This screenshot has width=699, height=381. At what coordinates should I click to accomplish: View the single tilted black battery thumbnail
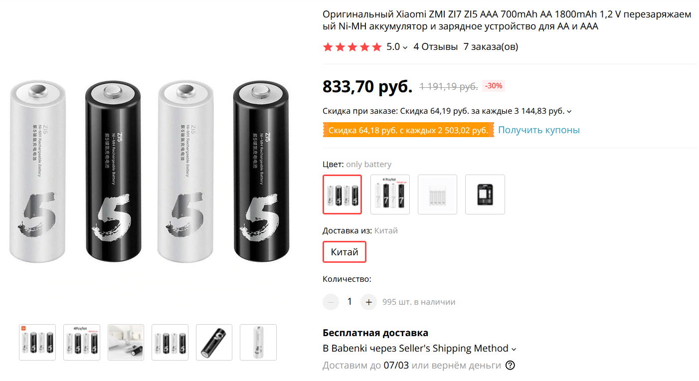point(214,342)
